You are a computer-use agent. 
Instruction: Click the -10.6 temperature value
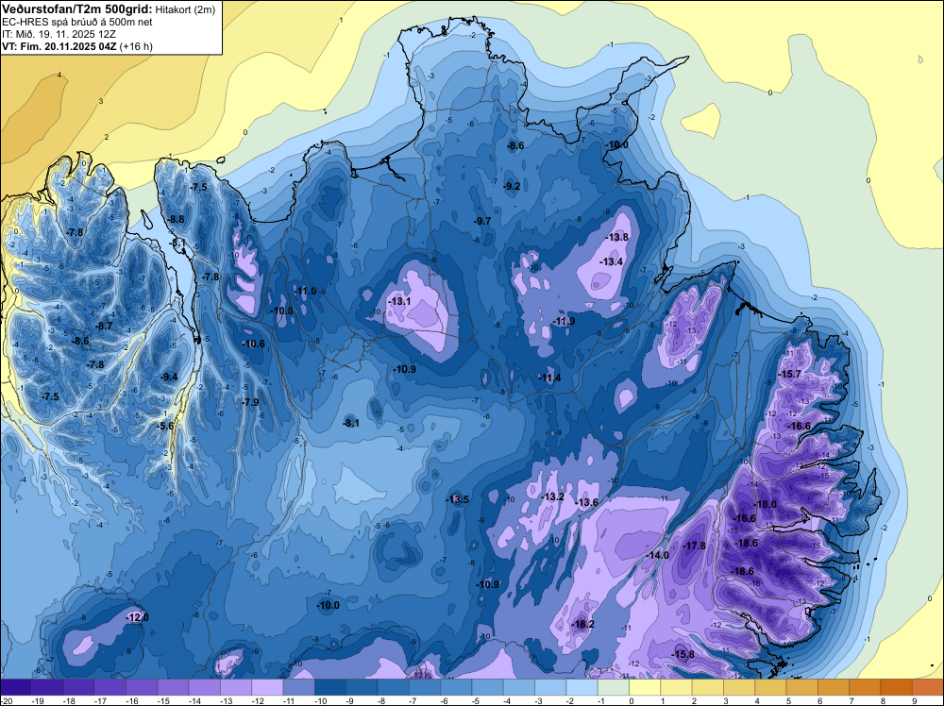coord(253,345)
